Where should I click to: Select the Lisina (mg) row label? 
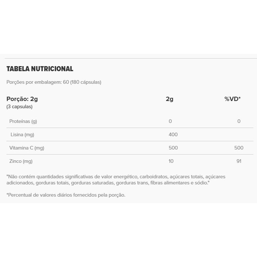point(22,134)
